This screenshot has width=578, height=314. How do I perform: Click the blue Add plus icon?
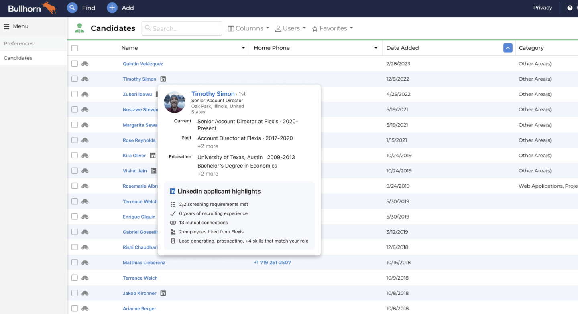(x=112, y=8)
